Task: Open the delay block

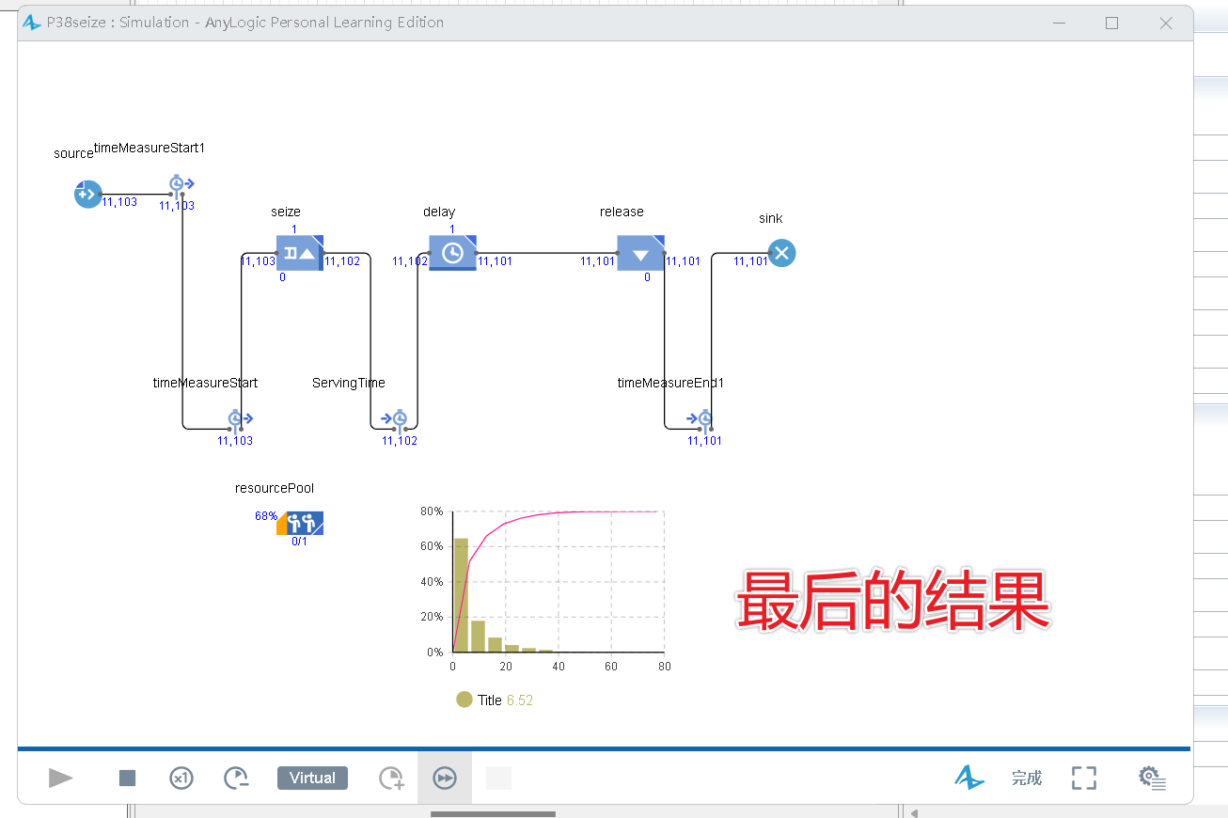Action: (452, 253)
